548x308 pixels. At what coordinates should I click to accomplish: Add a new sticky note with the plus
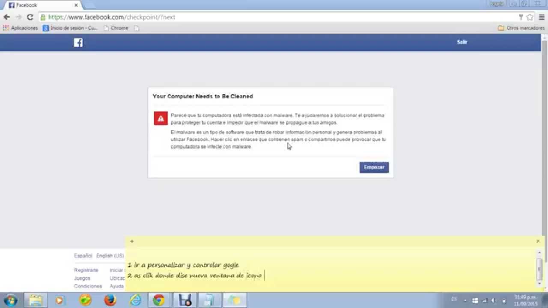click(x=132, y=241)
